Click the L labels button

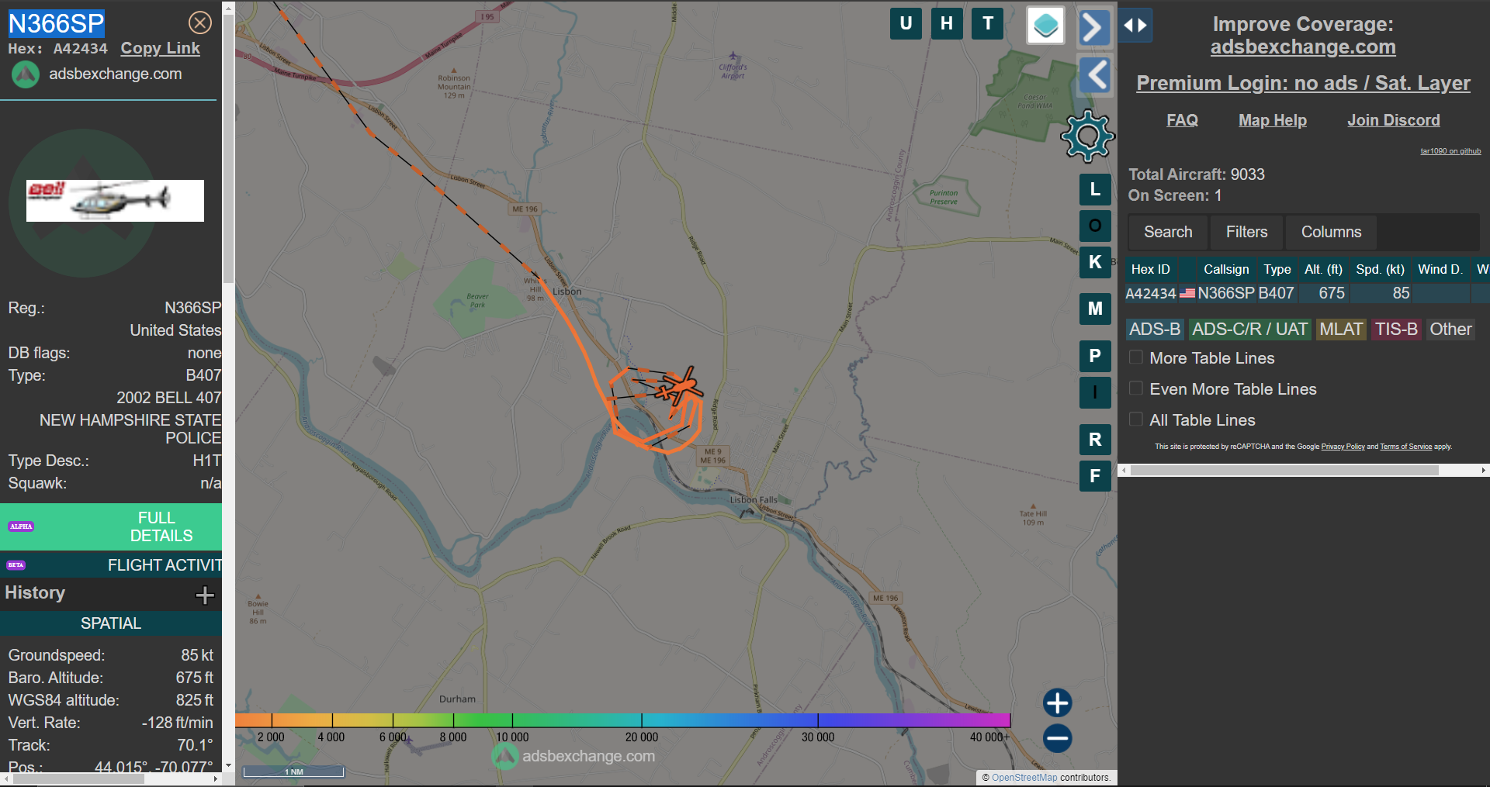[x=1095, y=189]
